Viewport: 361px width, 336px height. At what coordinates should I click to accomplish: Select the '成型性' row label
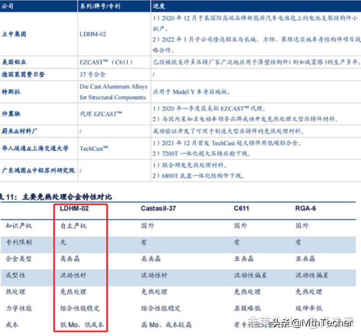[16, 275]
